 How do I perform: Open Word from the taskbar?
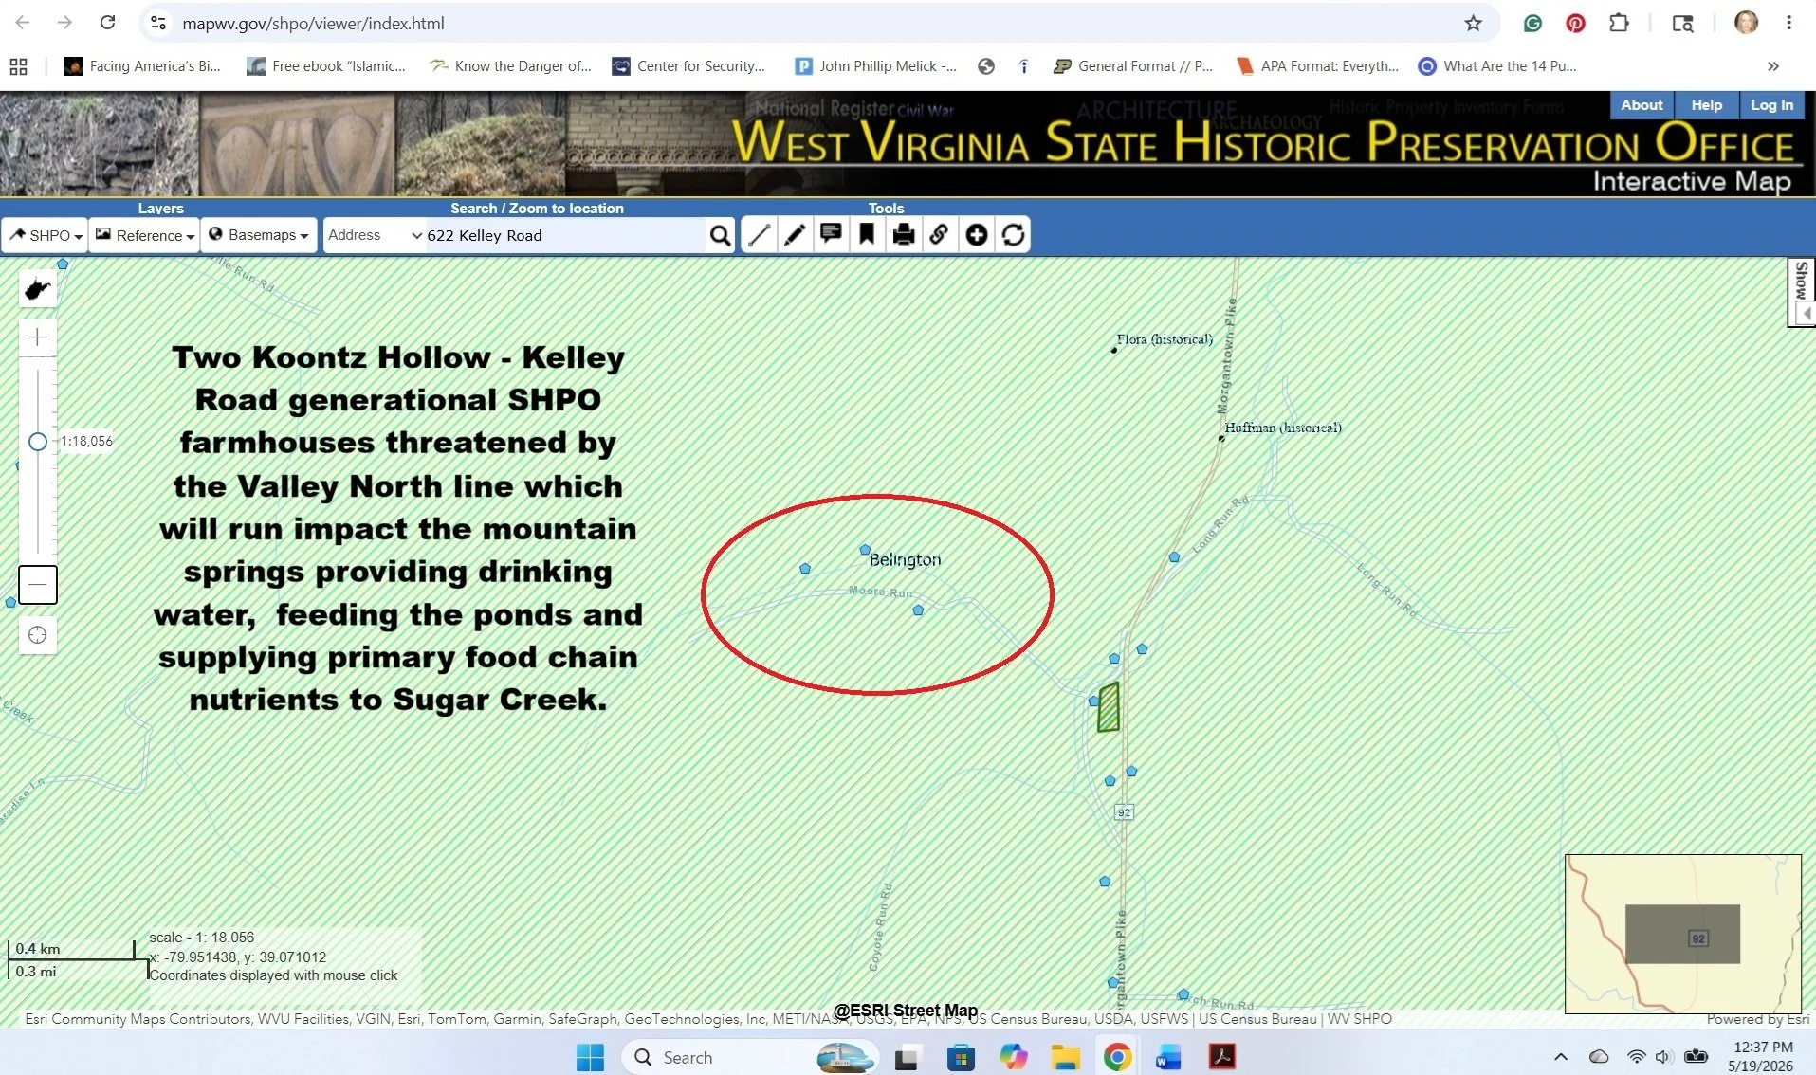[x=1169, y=1057]
